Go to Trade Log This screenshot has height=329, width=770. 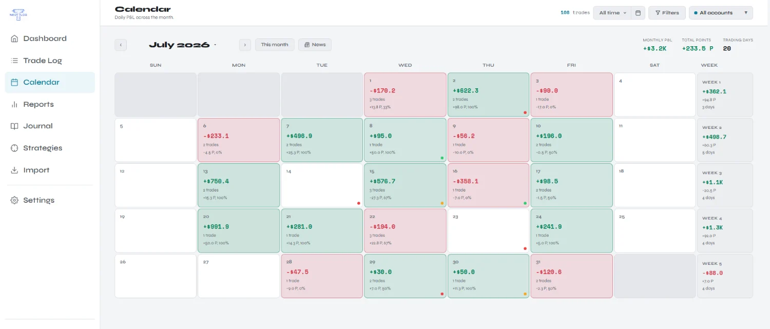(50, 61)
